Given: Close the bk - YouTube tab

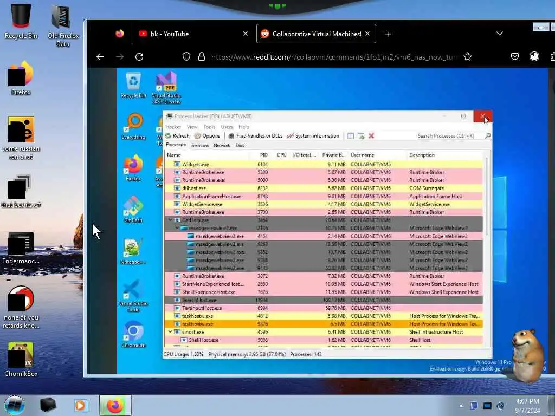Looking at the screenshot, I should click(x=246, y=34).
